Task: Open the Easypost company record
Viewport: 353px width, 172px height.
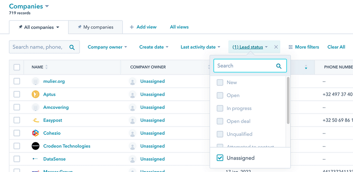Action: (x=53, y=120)
